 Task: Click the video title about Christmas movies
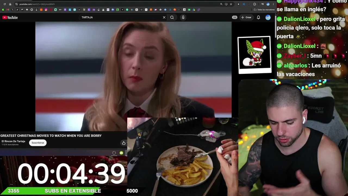click(x=51, y=136)
